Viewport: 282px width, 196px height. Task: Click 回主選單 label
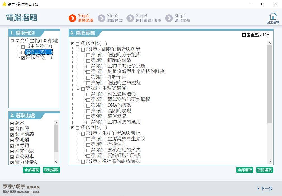point(273,22)
